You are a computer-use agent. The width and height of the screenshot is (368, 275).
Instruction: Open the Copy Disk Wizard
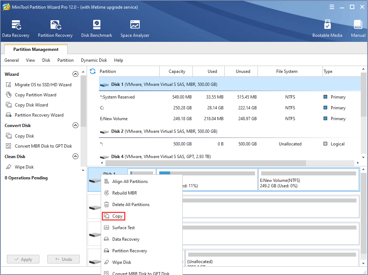point(31,105)
